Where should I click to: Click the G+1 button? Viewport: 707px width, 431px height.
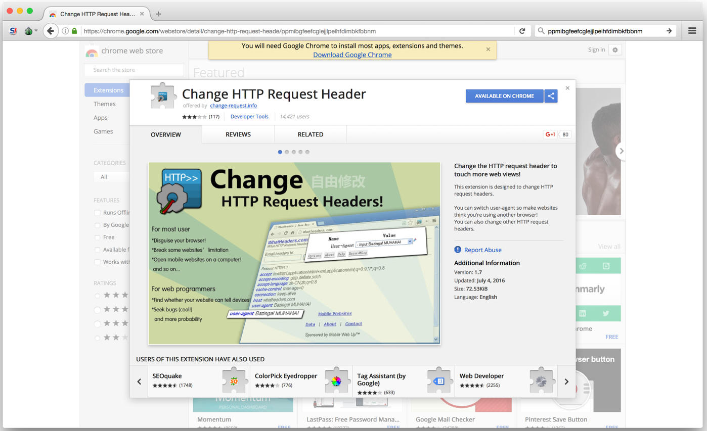click(550, 134)
